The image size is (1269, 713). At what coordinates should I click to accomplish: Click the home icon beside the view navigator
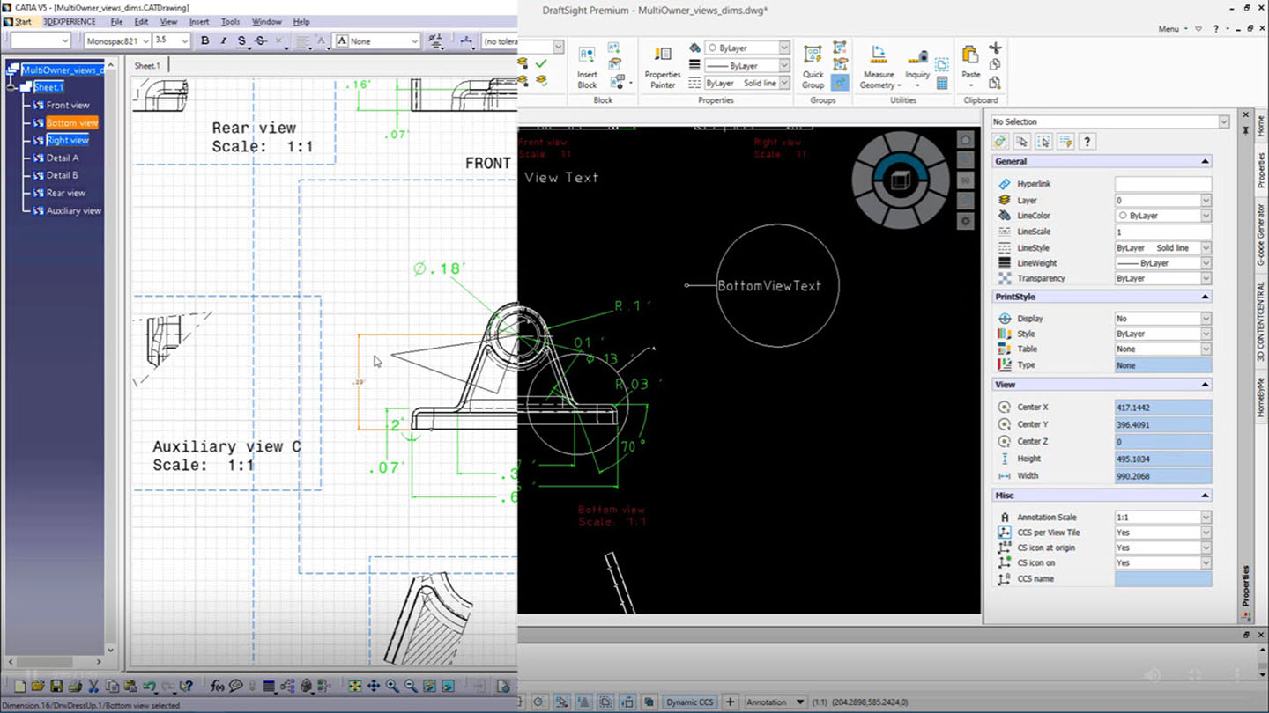[965, 140]
